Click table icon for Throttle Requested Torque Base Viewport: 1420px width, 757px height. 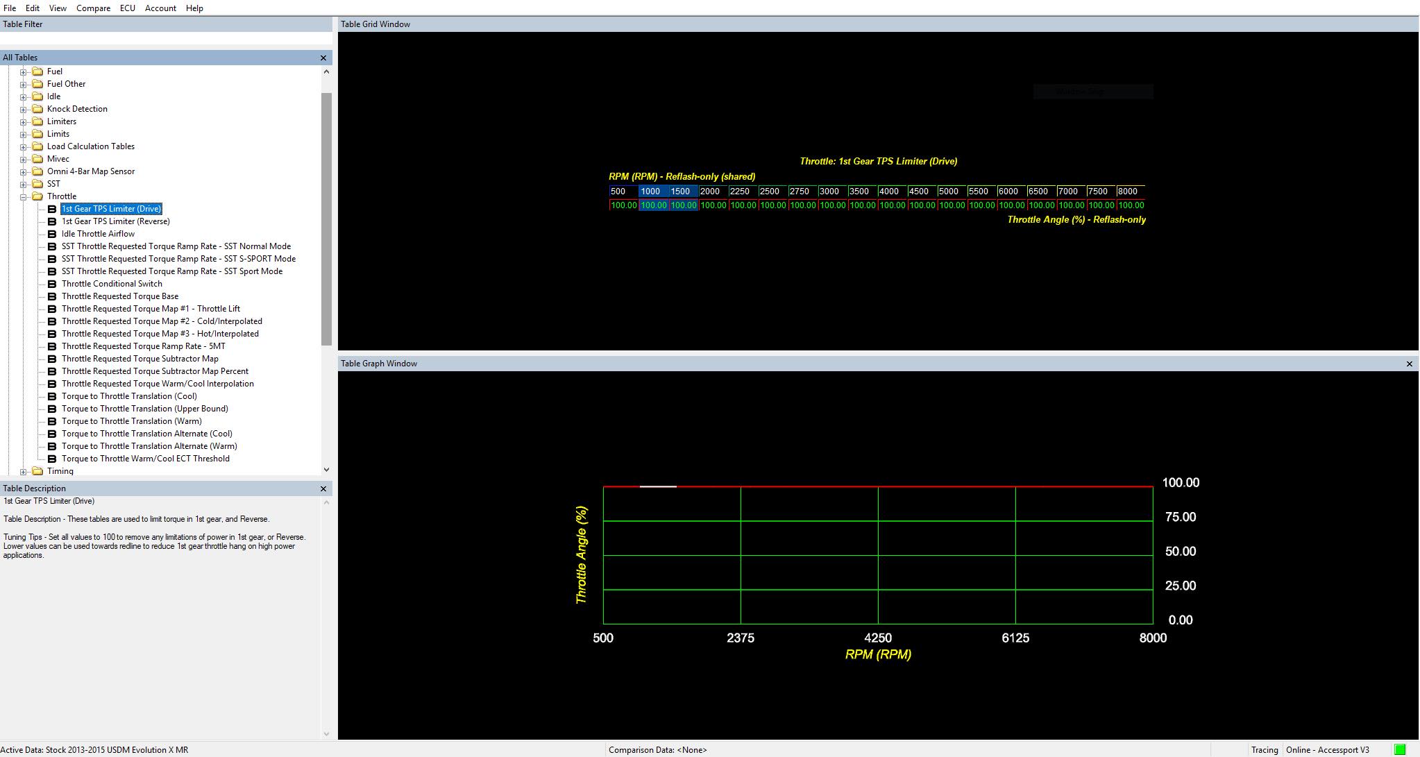click(x=52, y=296)
